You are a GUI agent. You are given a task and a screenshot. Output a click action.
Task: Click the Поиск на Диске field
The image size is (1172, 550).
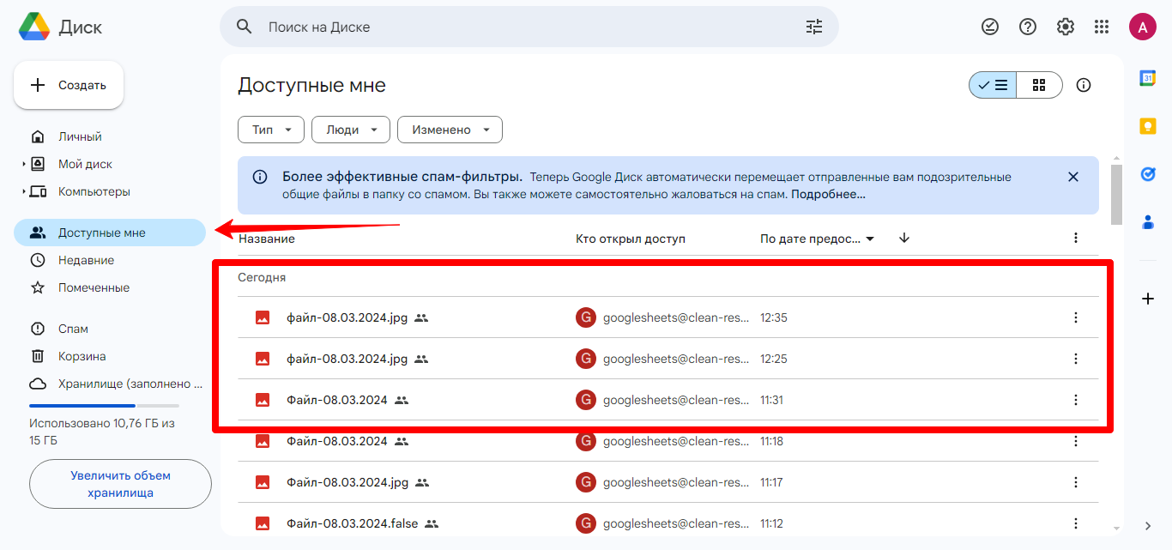[515, 27]
